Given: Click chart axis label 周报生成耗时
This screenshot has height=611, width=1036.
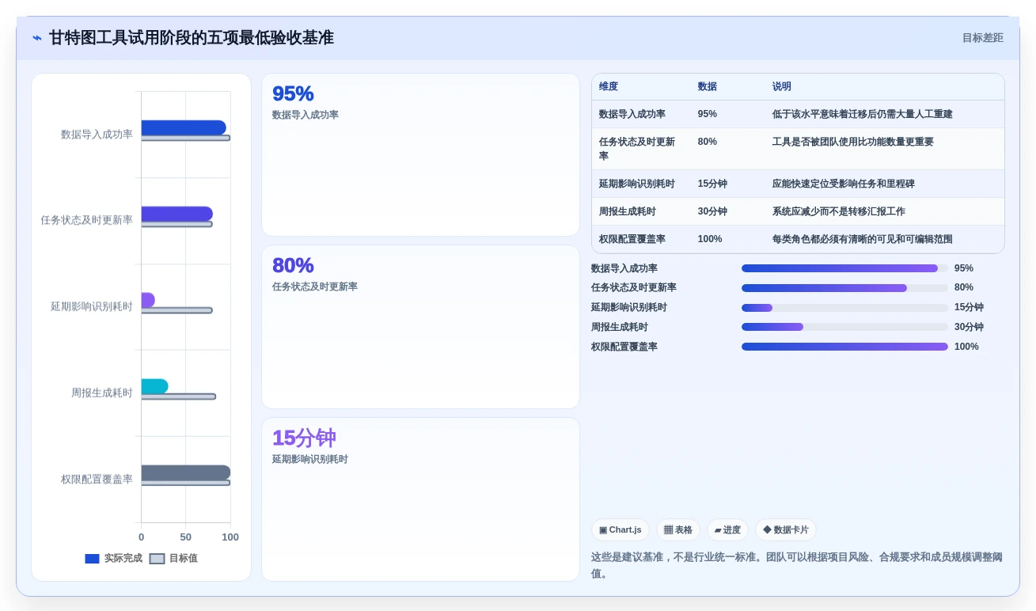Looking at the screenshot, I should (x=102, y=393).
